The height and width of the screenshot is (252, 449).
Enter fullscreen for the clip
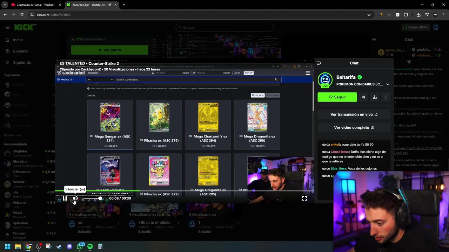(304, 198)
